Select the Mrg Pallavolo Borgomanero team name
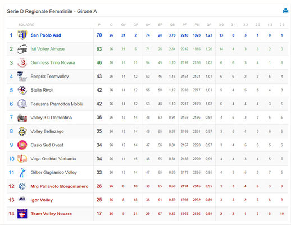The image size is (291, 225). coord(60,186)
